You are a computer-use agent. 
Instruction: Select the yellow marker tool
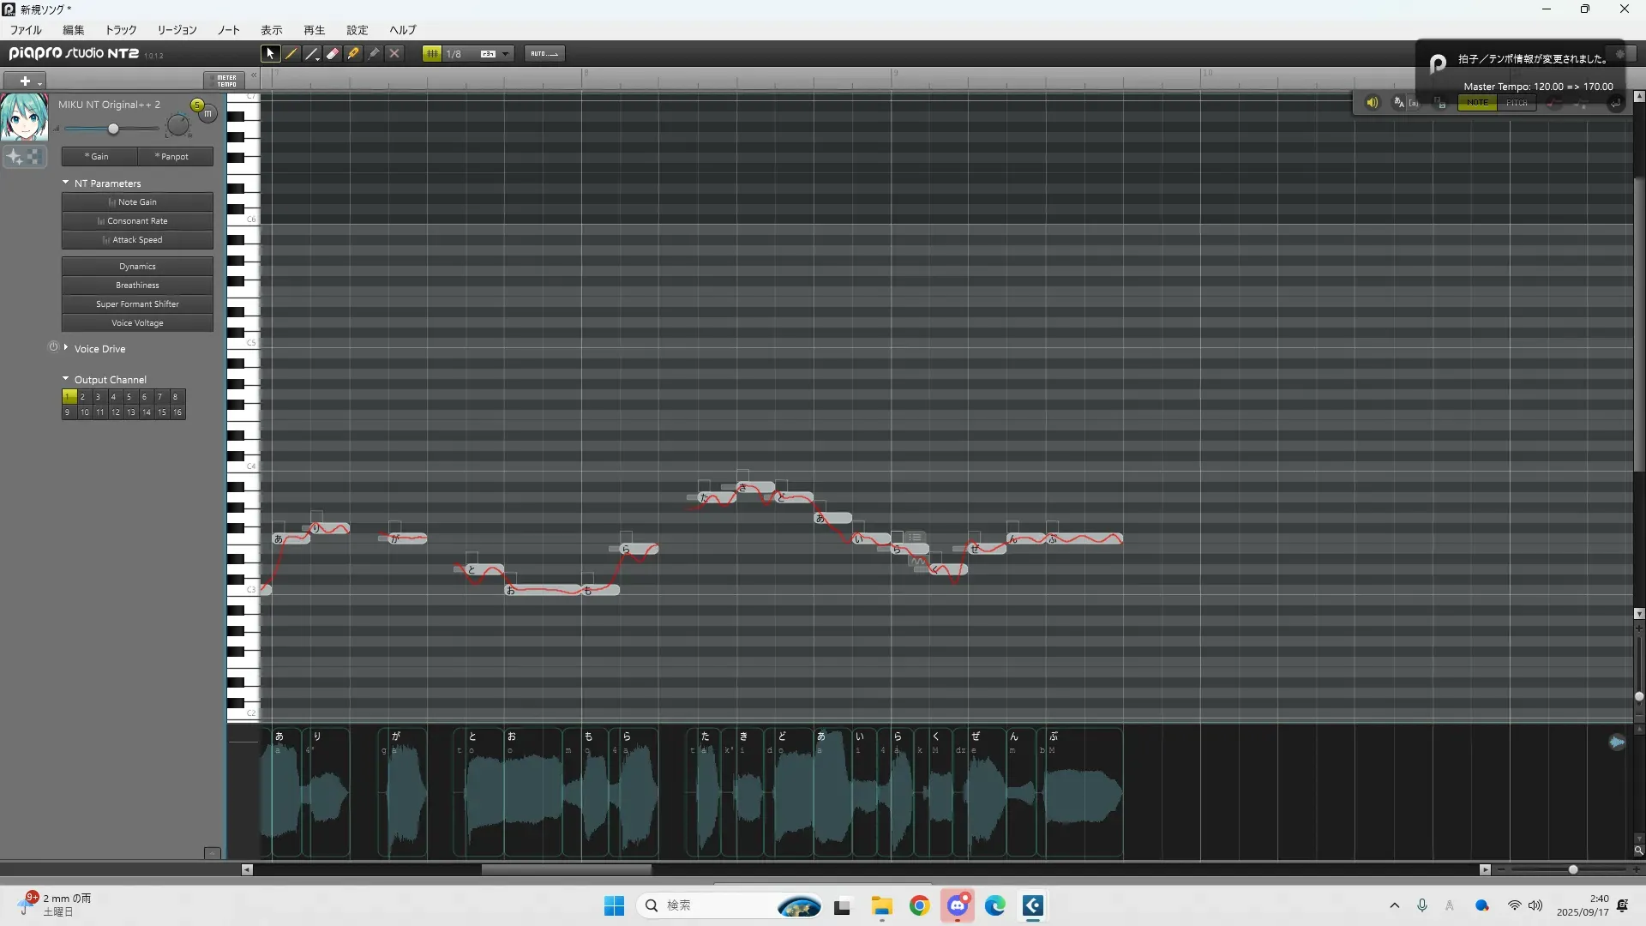click(x=353, y=53)
